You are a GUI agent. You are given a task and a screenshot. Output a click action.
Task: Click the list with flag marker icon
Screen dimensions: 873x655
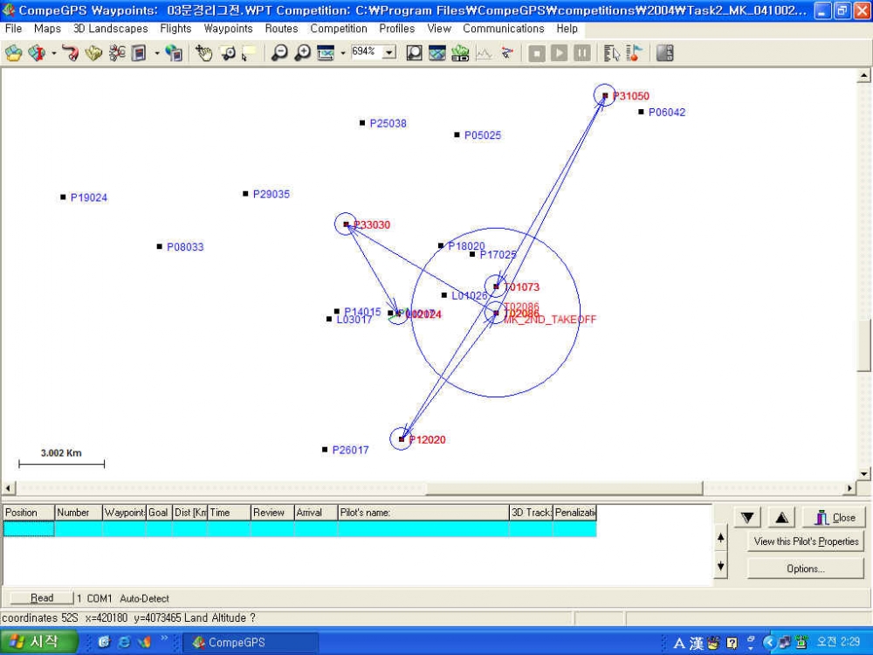pos(634,53)
